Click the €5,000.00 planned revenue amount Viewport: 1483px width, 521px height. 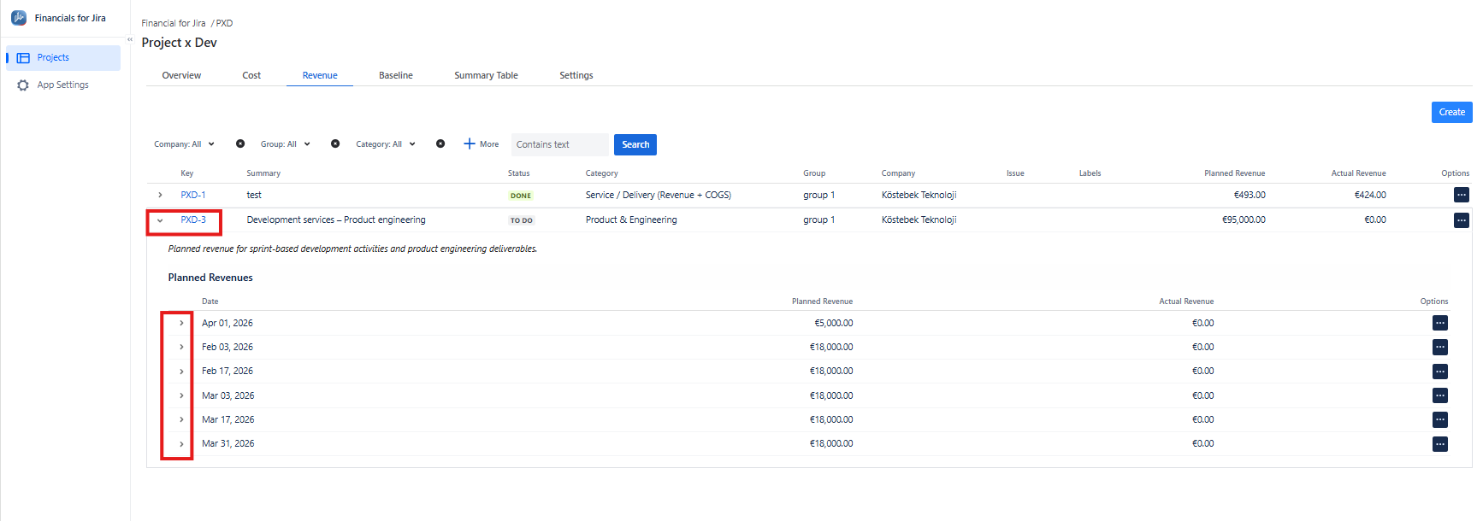point(833,323)
